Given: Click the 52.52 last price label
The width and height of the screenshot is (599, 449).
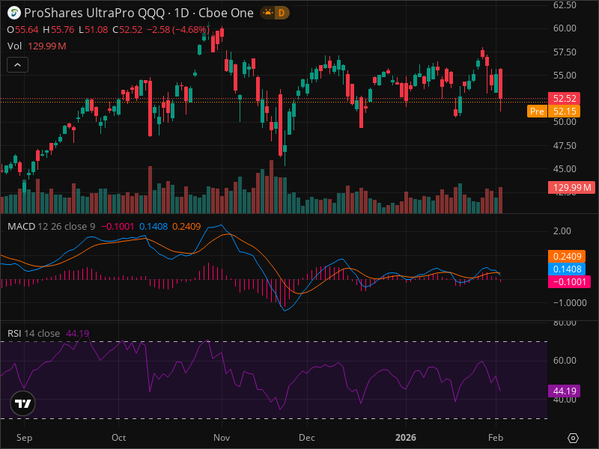Looking at the screenshot, I should (565, 99).
